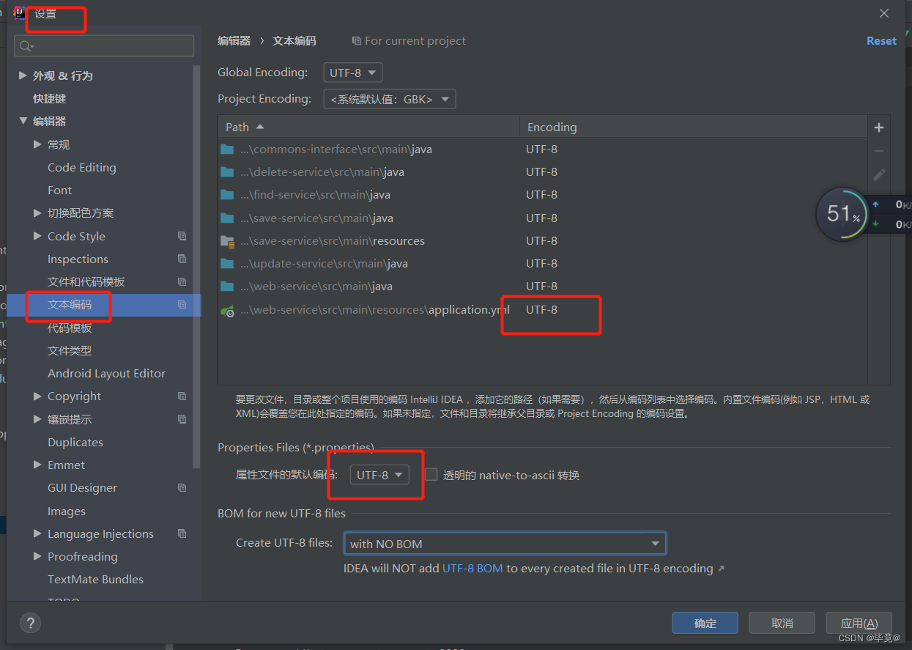
Task: Open the UTF-8 BOM hyperlink
Action: click(472, 568)
